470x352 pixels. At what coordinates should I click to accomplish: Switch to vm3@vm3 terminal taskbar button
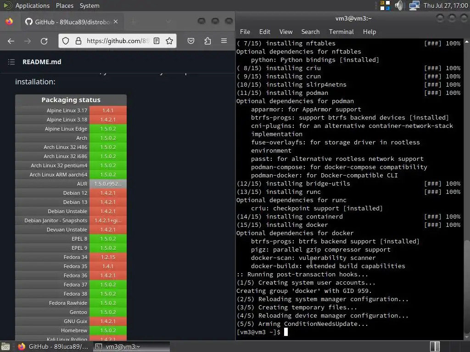click(x=131, y=346)
